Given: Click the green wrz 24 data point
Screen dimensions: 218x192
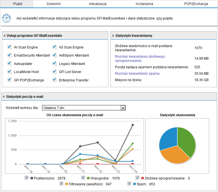Looking at the screenshot, I should click(x=133, y=143).
